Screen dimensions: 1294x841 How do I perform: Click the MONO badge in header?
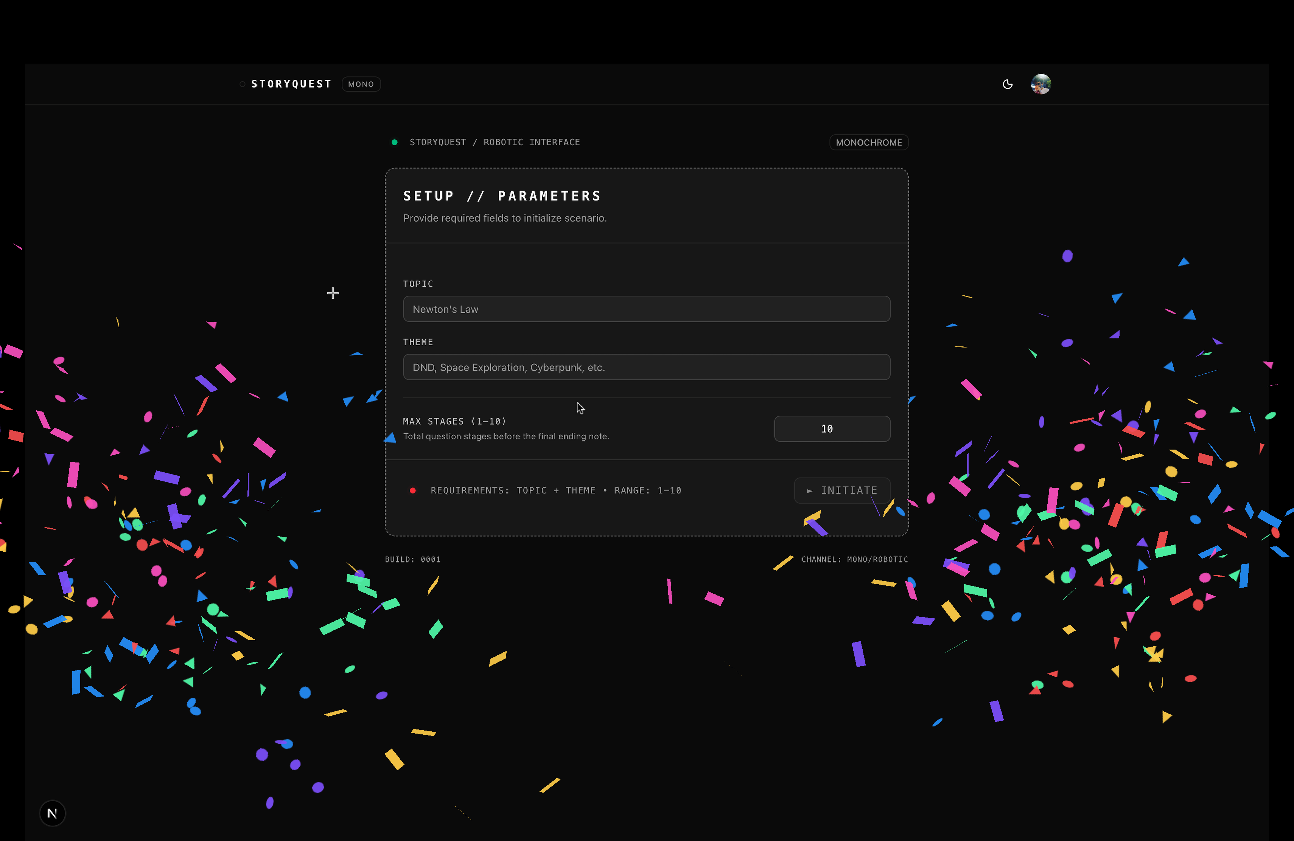pos(361,84)
